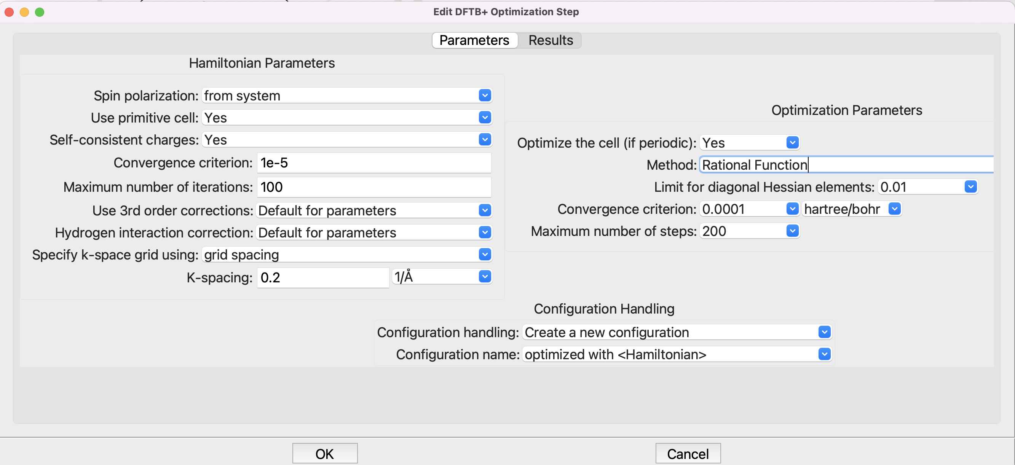Open the Use primitive cell dropdown
Viewport: 1015px width, 465px height.
(347, 118)
